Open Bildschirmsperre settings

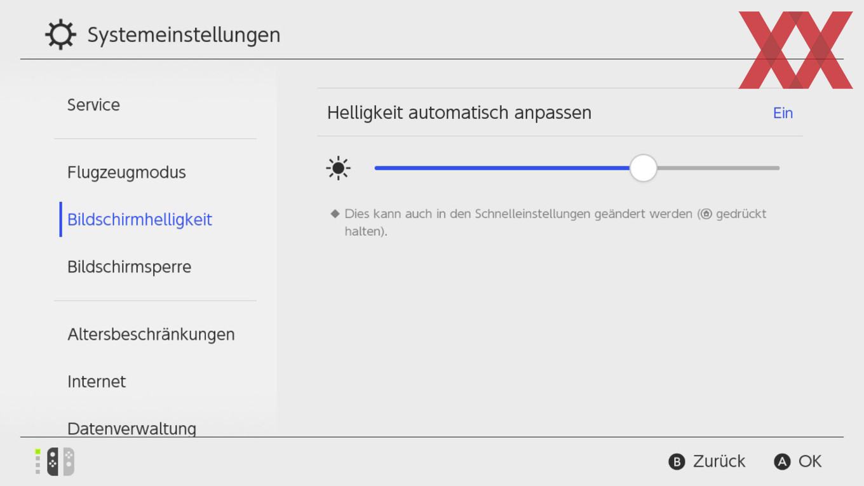point(129,267)
